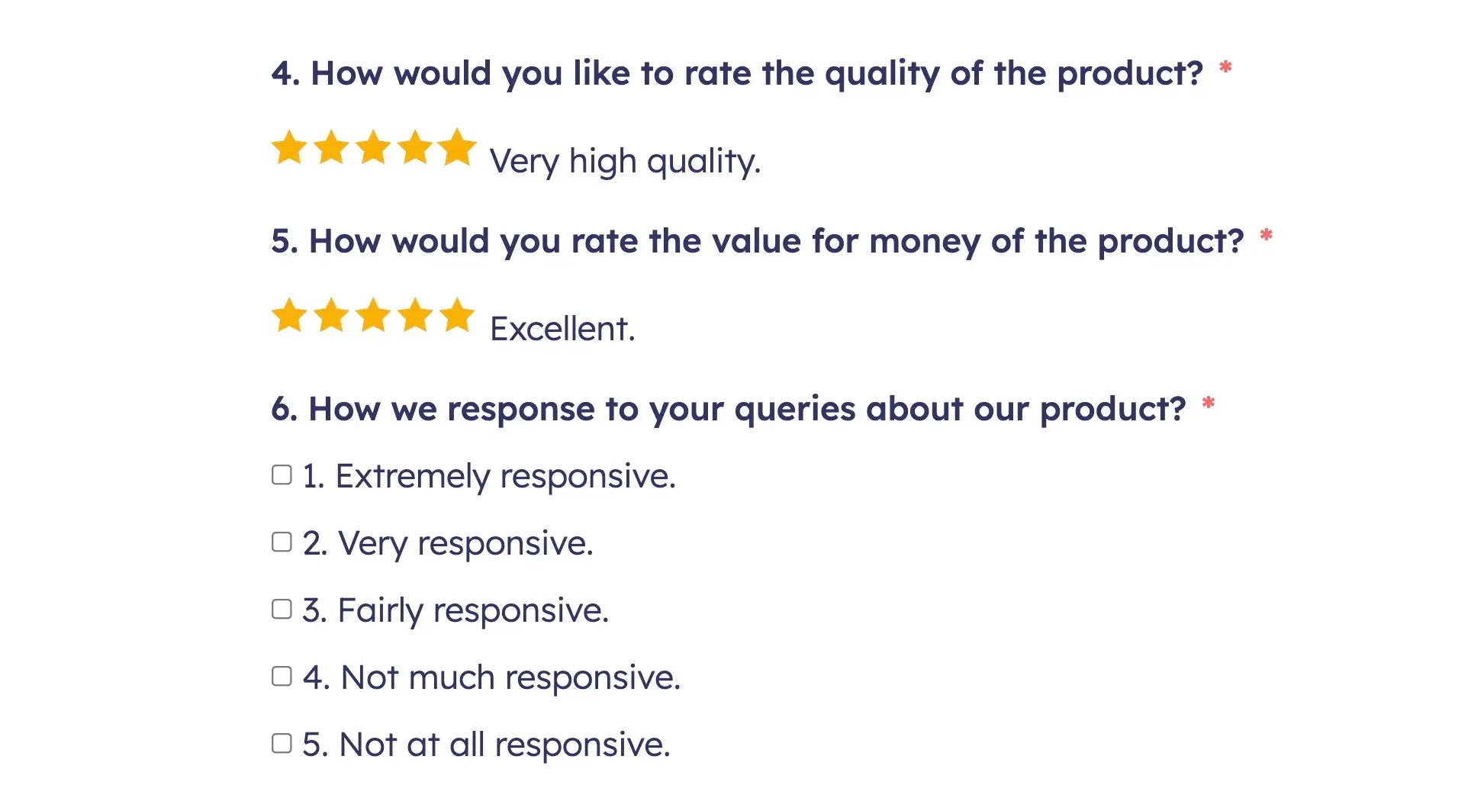Select first star in product quality rating
Screen dimensions: 1471x798
(290, 147)
